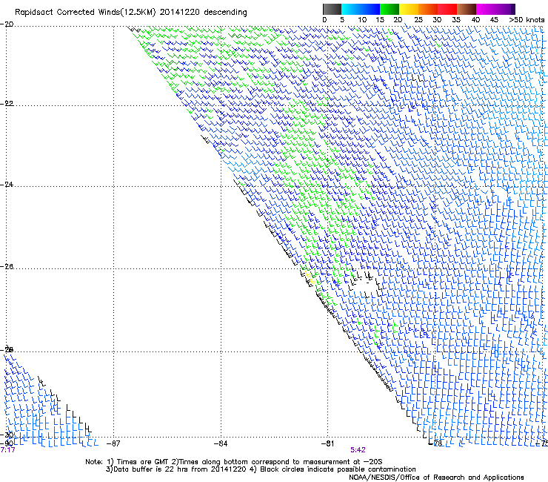Click the orange 25-30 knots legend segment

[428, 9]
